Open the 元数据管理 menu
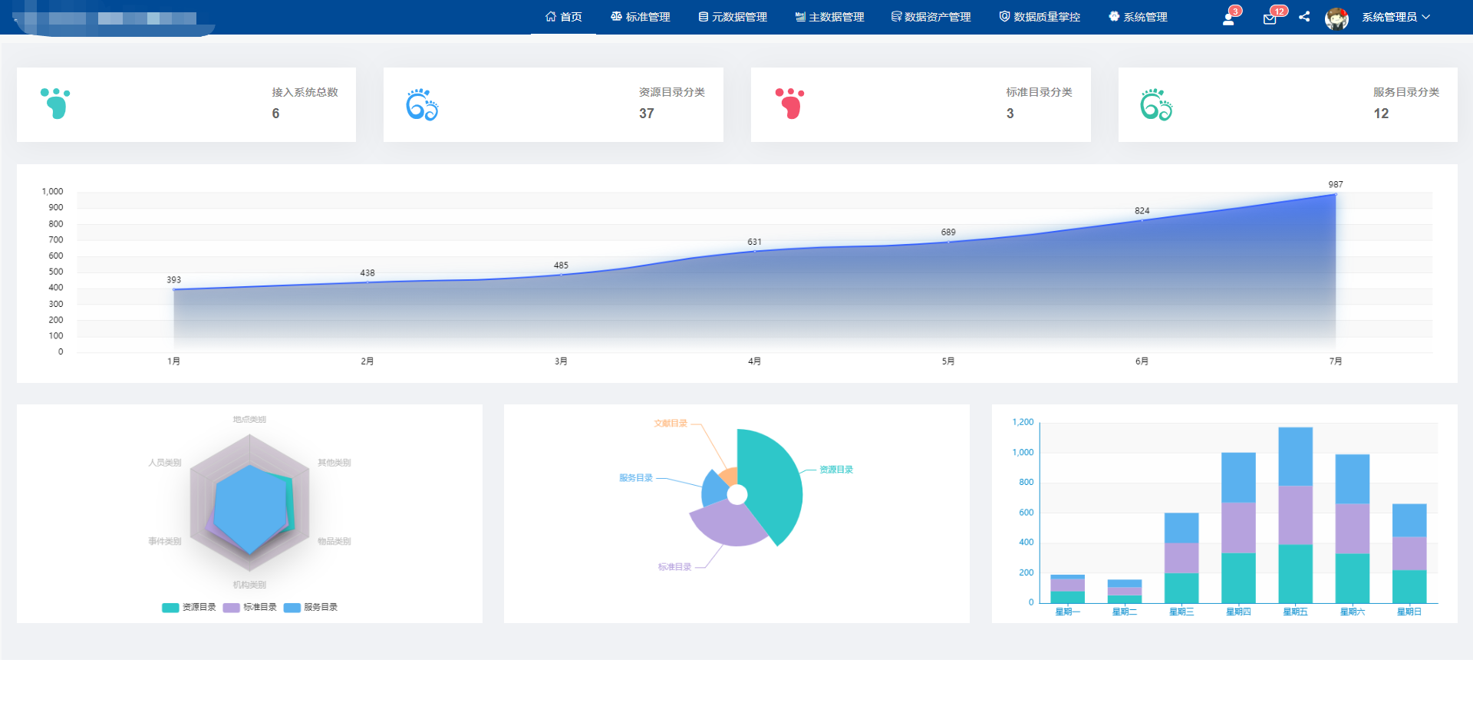The width and height of the screenshot is (1473, 719). pos(732,17)
